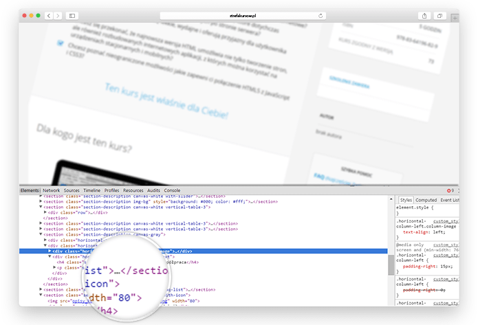Open the Network tab in DevTools
The height and width of the screenshot is (325, 478).
[x=51, y=190]
